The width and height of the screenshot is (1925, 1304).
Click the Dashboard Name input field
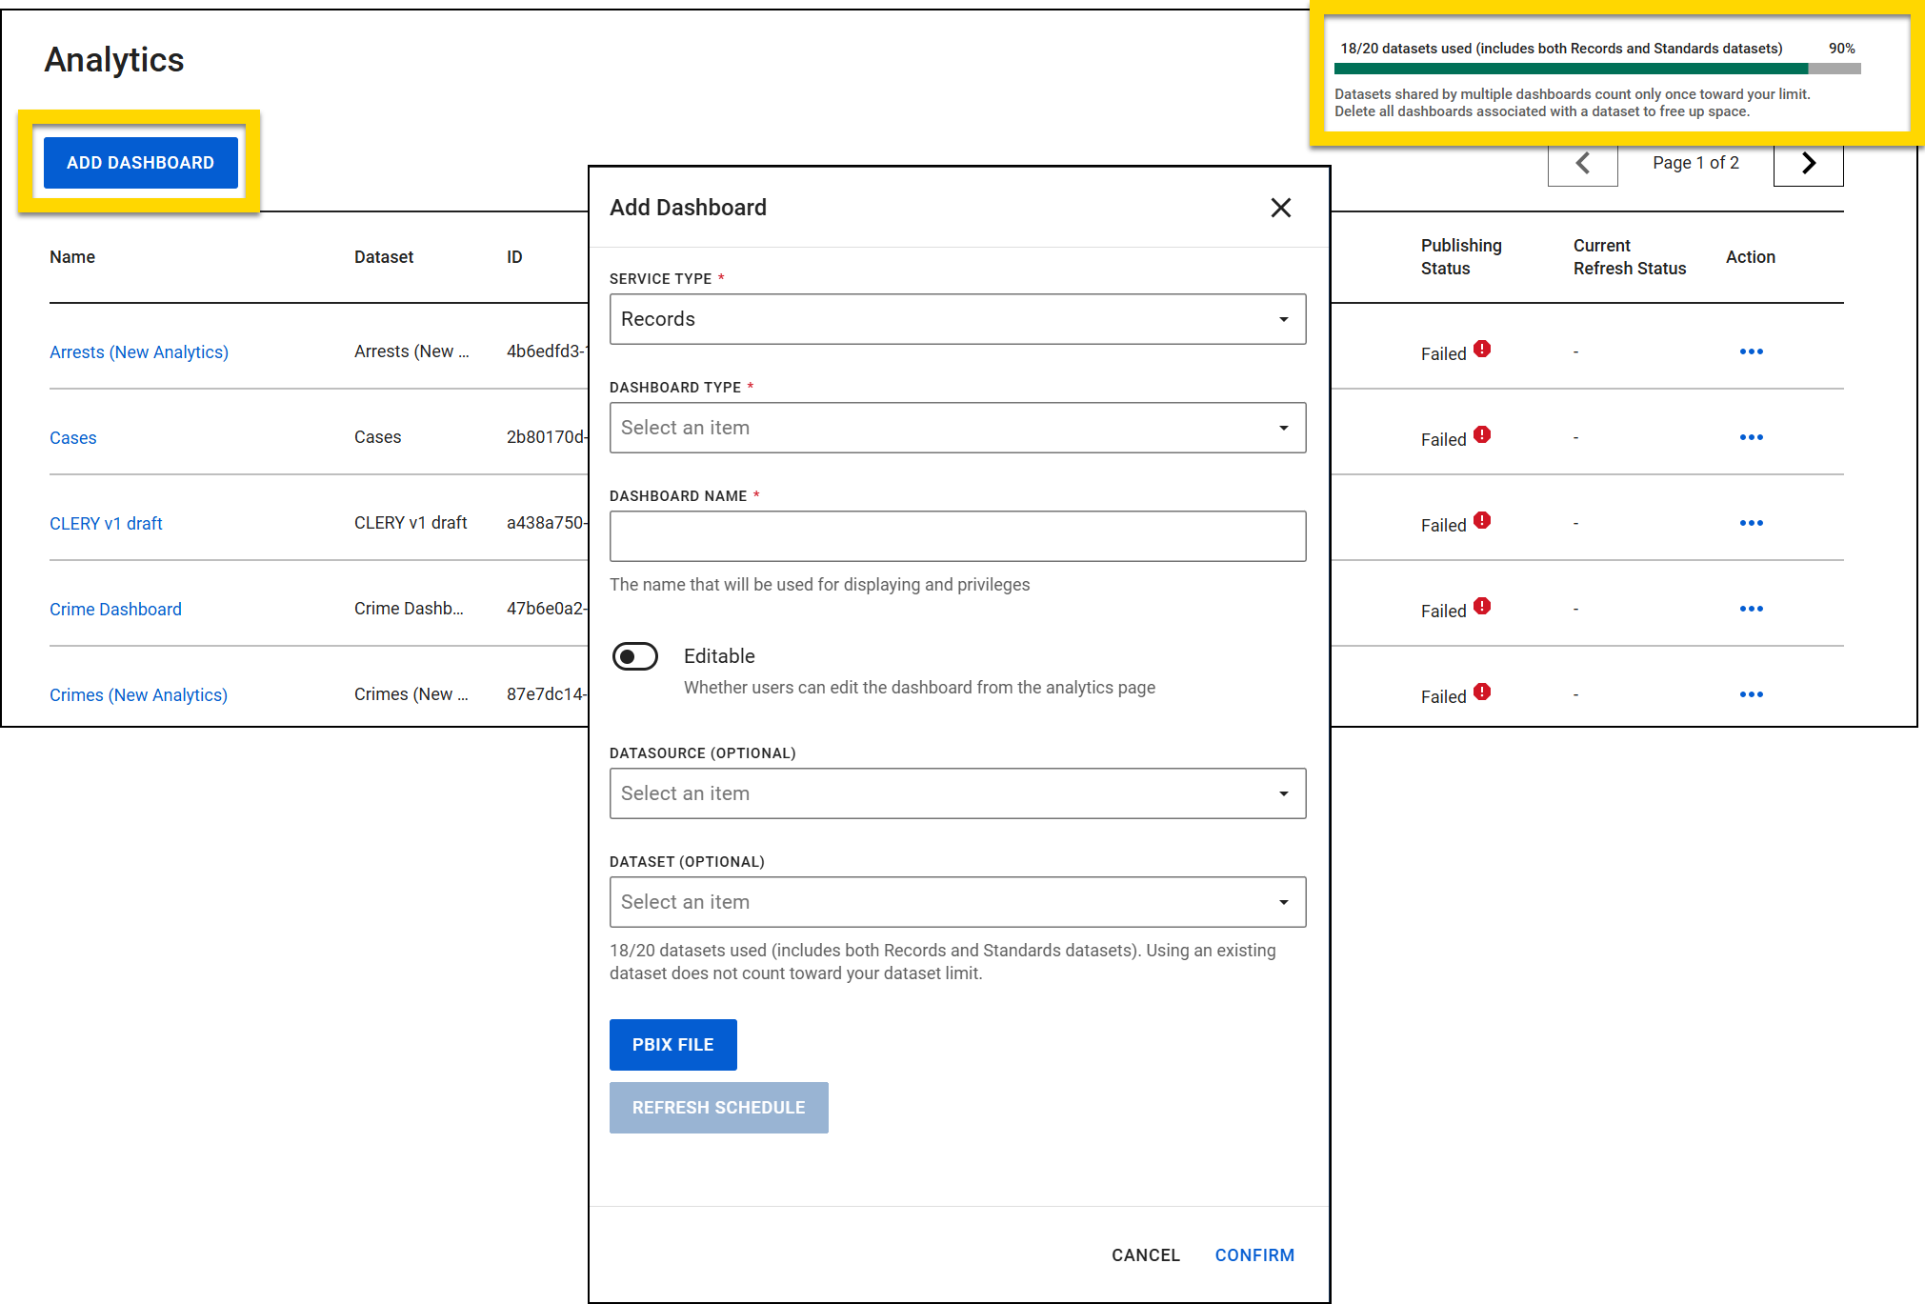pos(957,535)
